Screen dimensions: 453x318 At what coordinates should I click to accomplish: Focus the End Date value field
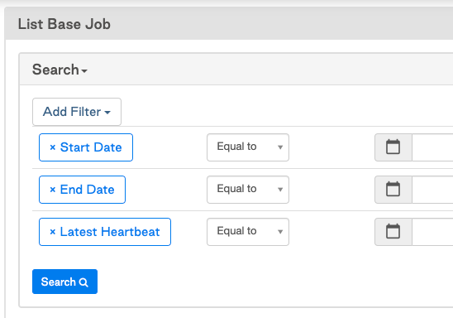[x=432, y=190]
